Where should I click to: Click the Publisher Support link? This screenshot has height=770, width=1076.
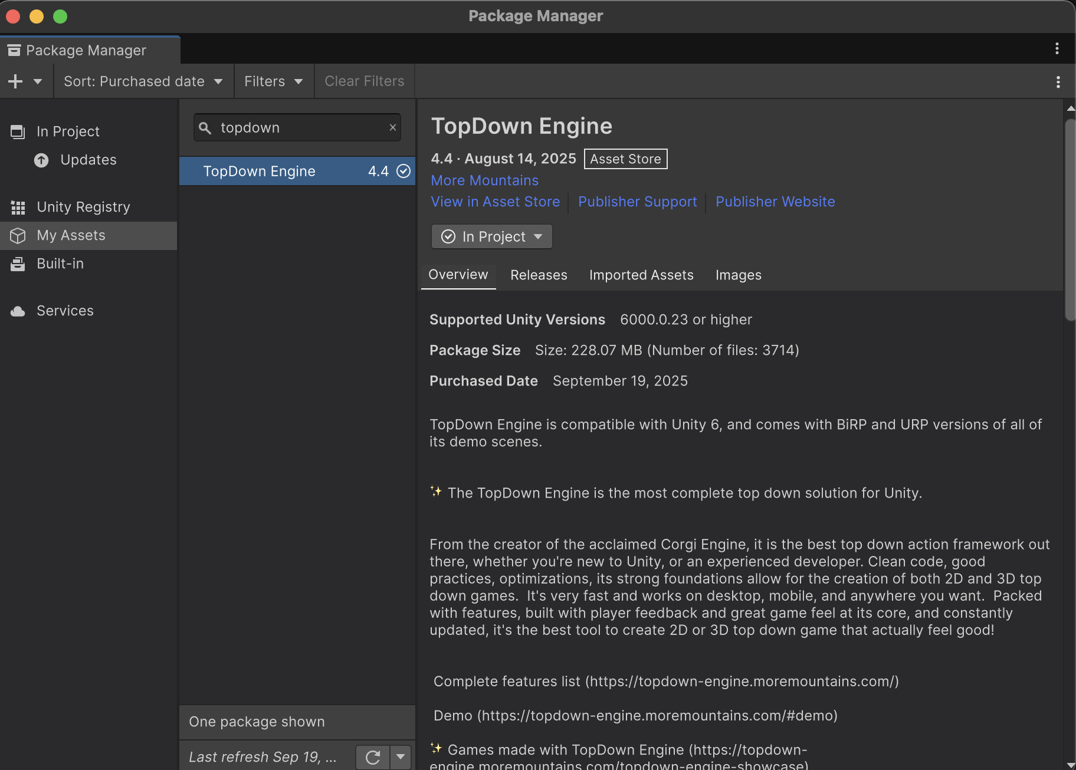pyautogui.click(x=637, y=202)
